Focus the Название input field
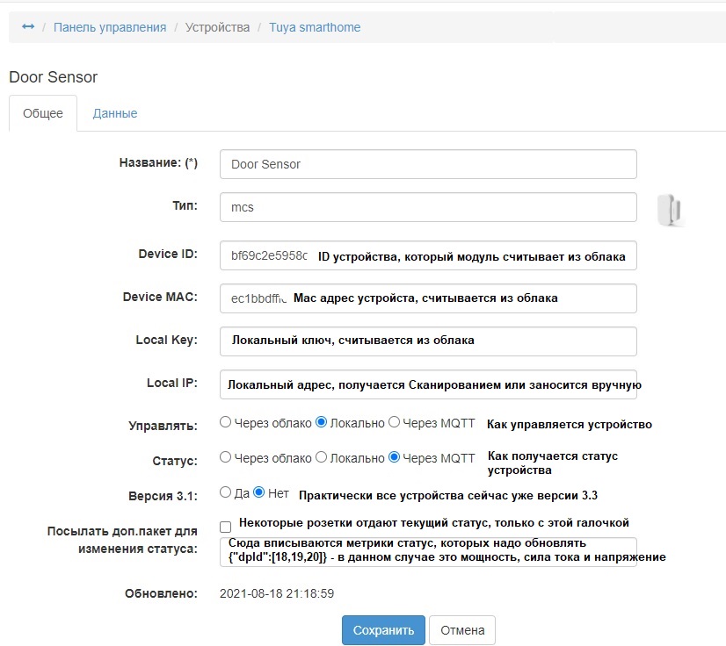The width and height of the screenshot is (726, 646). tap(428, 164)
